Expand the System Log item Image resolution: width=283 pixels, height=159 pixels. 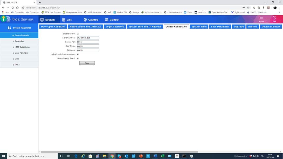[x=19, y=41]
